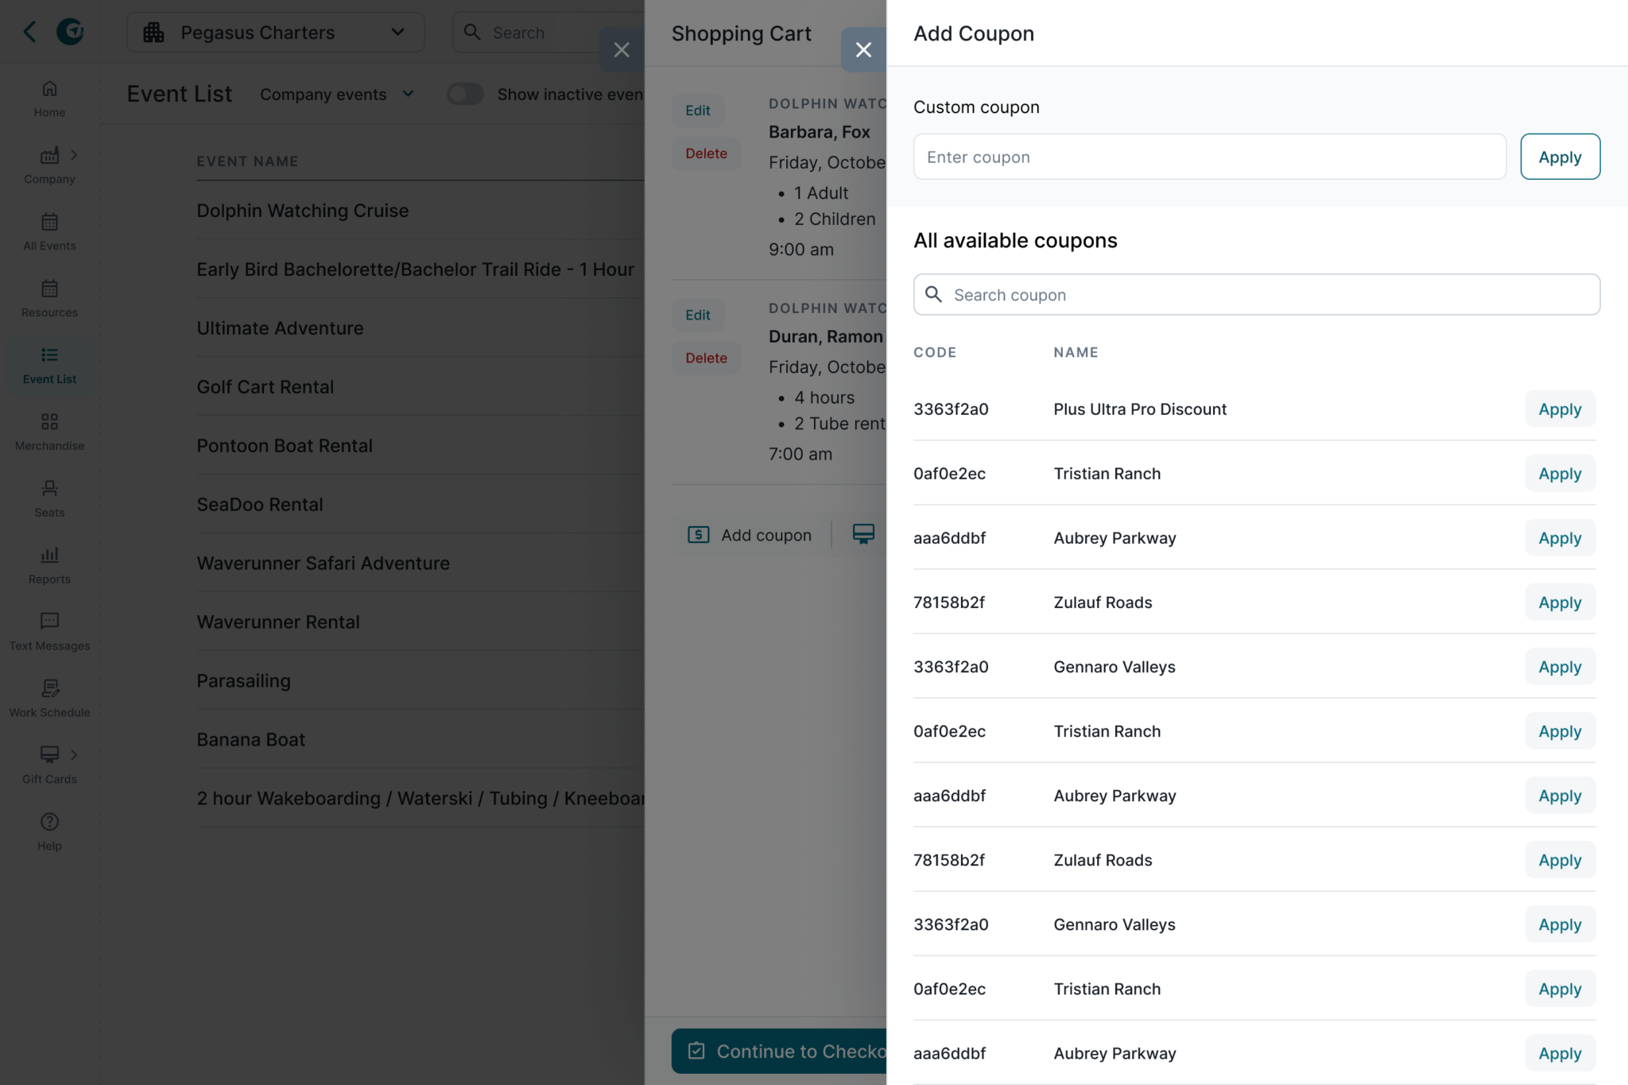This screenshot has width=1628, height=1085.
Task: Open the Seats section
Action: (x=49, y=498)
